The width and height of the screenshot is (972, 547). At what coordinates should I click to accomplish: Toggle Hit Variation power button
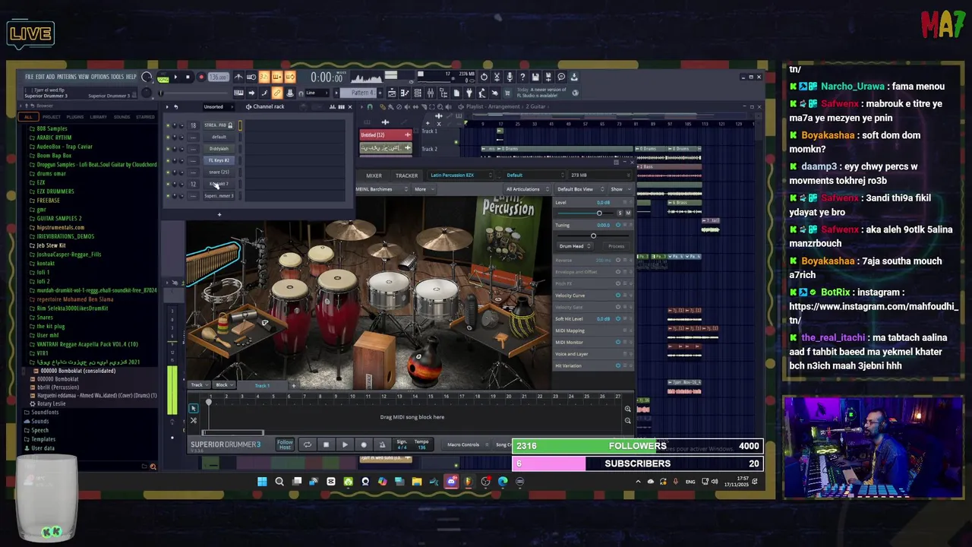pyautogui.click(x=617, y=365)
